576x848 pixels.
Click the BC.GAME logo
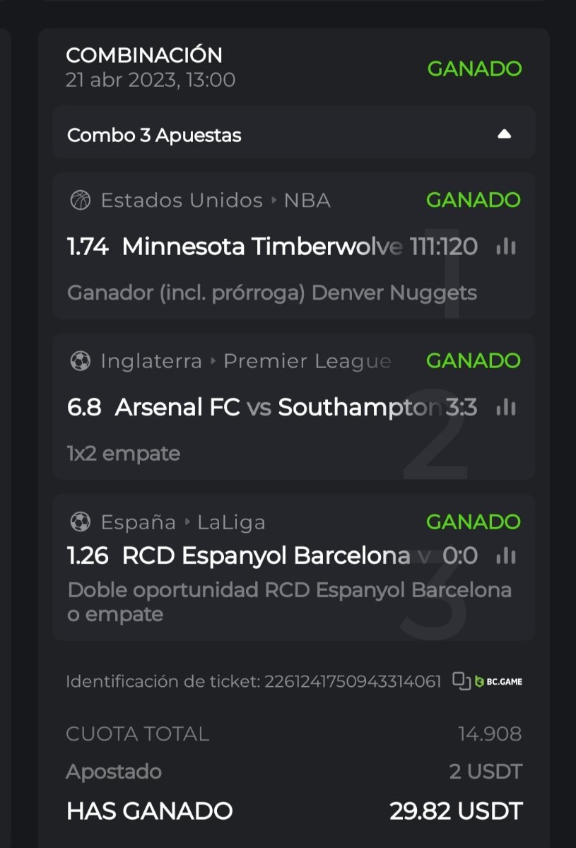coord(499,682)
